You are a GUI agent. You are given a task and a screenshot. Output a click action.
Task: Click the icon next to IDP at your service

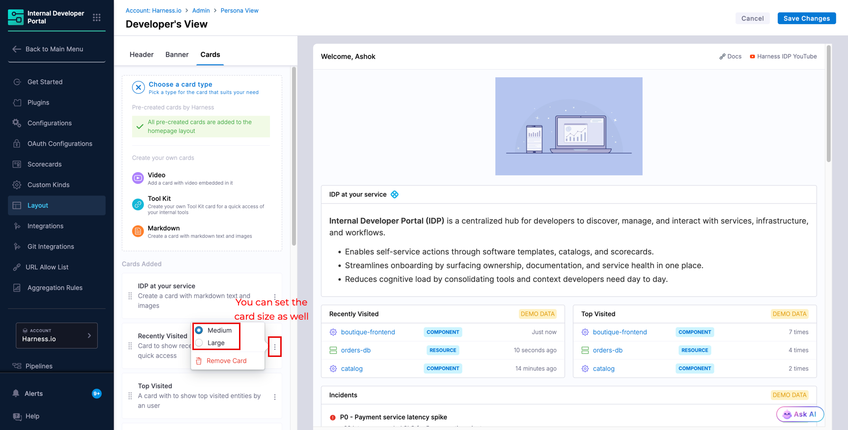395,195
